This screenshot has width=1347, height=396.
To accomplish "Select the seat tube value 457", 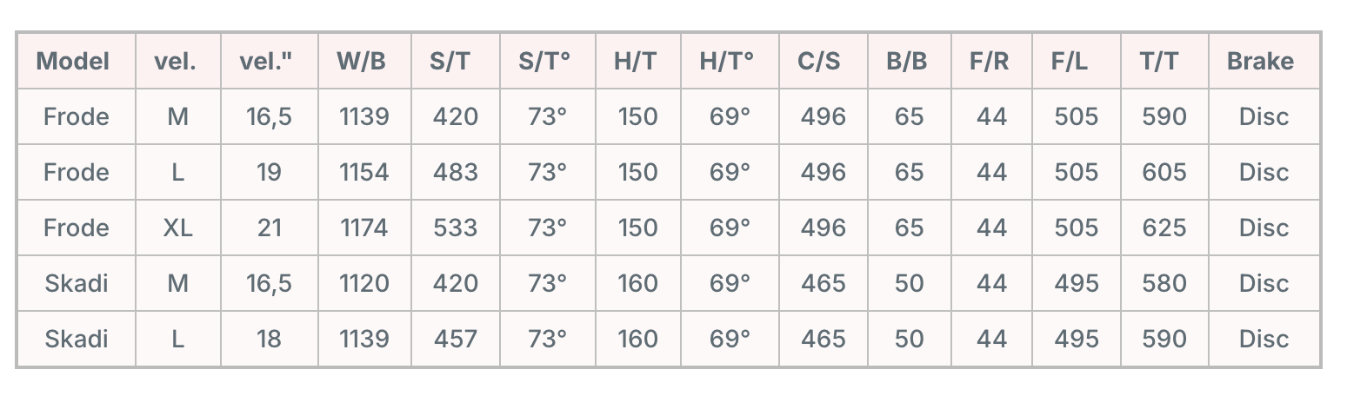I will pyautogui.click(x=456, y=340).
